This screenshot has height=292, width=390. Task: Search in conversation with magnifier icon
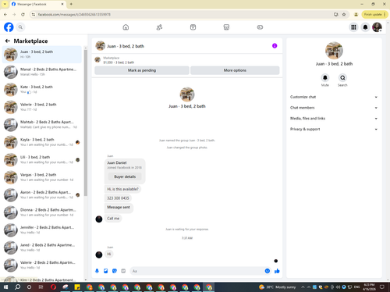(342, 77)
